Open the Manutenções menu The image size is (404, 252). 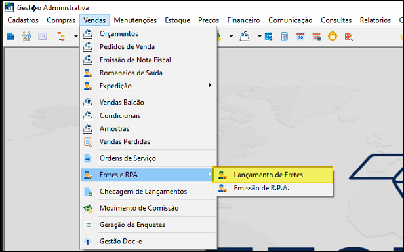[135, 20]
